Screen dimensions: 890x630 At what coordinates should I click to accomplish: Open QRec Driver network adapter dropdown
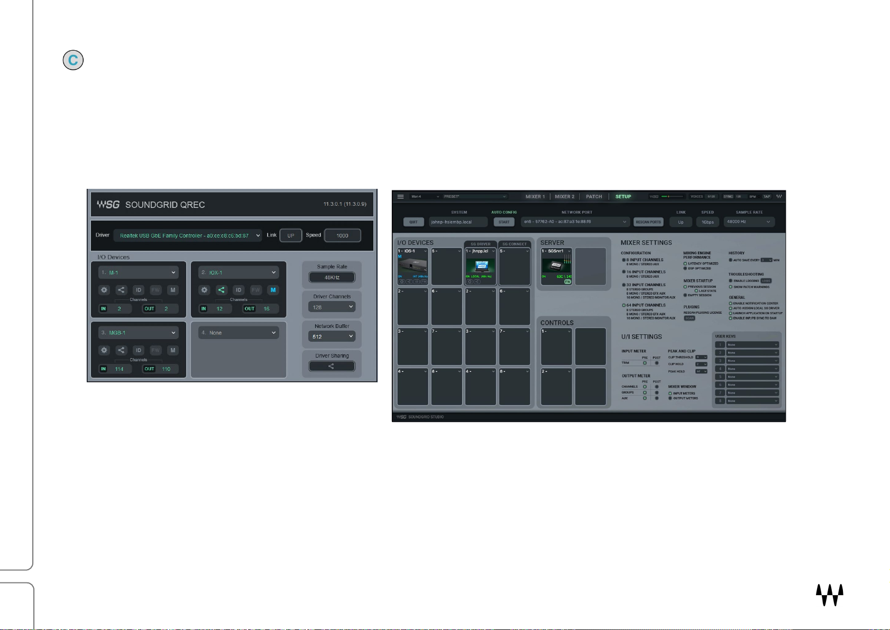point(188,235)
